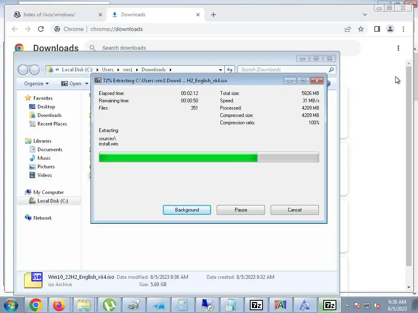
Task: Click the muted volume tray icon
Action: pyautogui.click(x=377, y=306)
